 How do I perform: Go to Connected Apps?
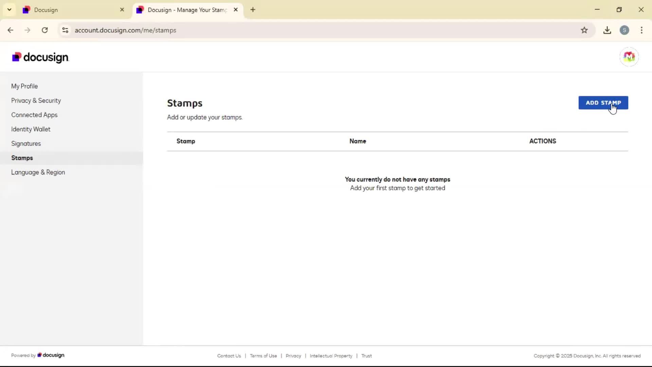click(x=34, y=115)
